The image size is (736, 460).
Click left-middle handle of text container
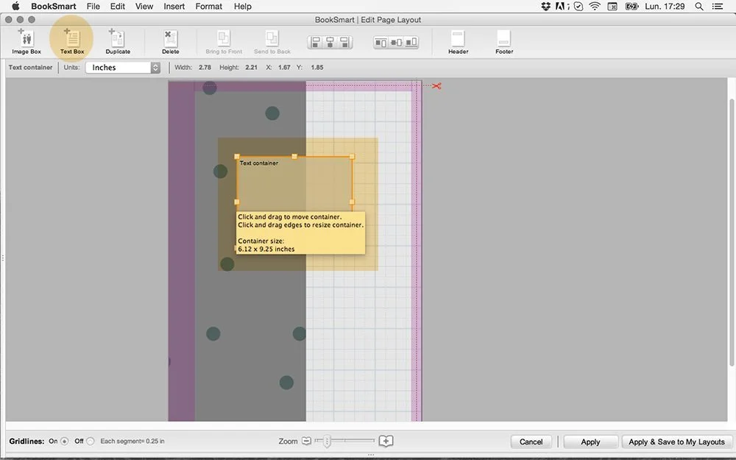click(236, 202)
